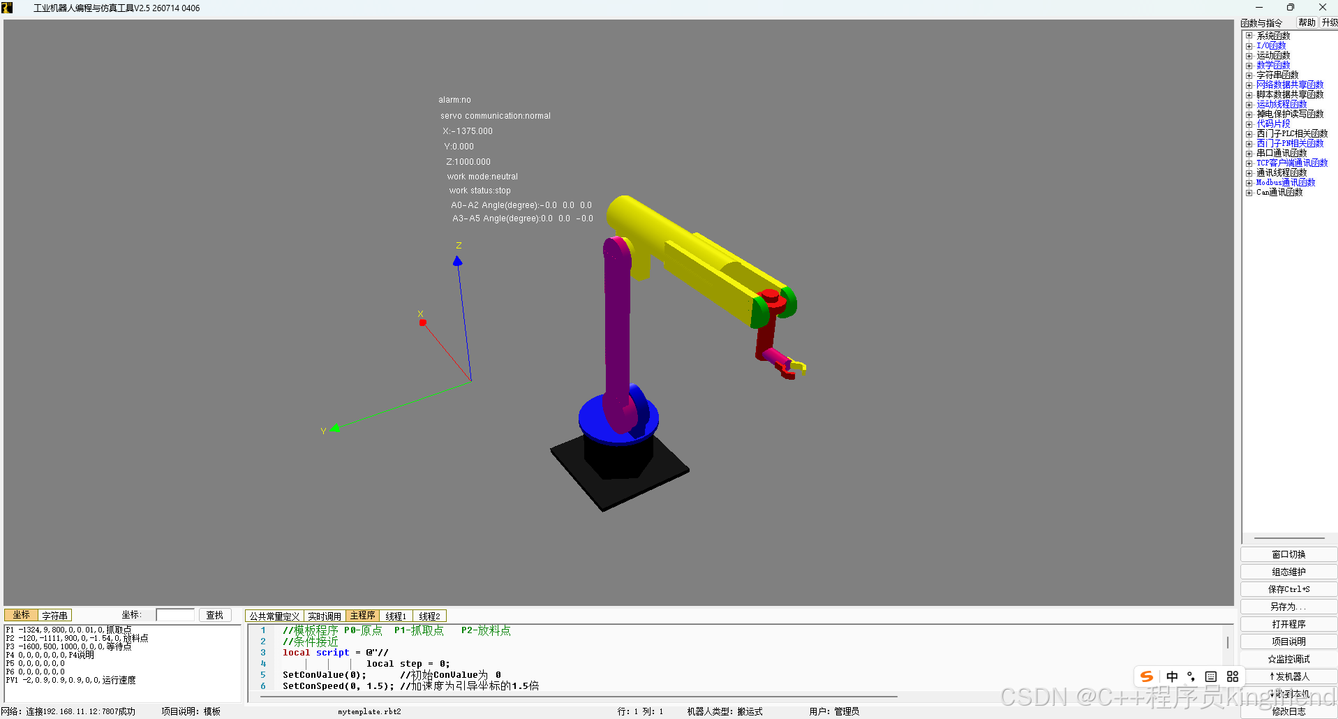Click the 另存为... button
Image resolution: width=1338 pixels, height=719 pixels.
(1288, 607)
